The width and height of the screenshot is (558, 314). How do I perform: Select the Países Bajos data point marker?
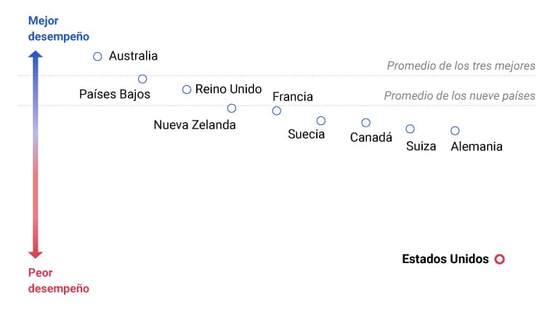[142, 78]
